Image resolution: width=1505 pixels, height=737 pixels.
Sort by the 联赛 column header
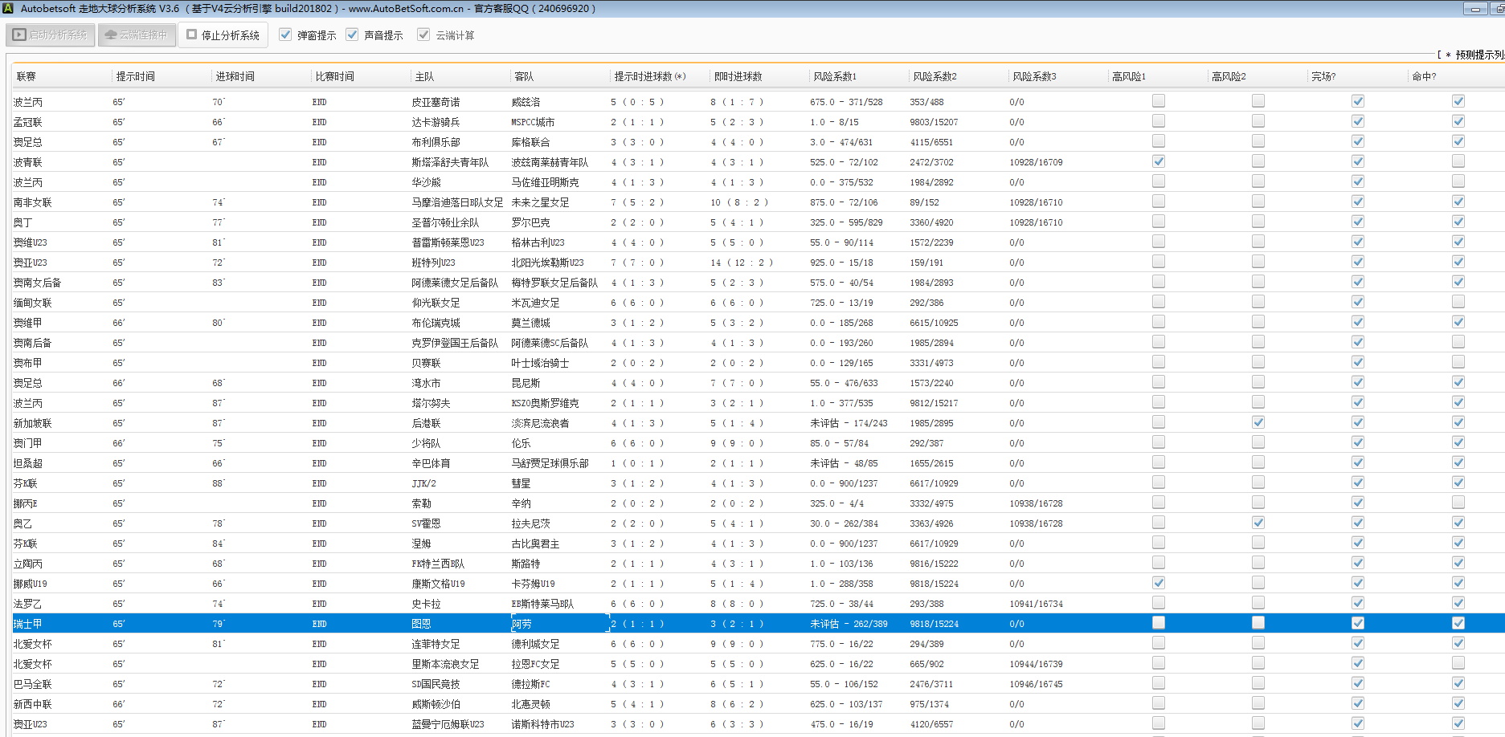click(x=27, y=76)
